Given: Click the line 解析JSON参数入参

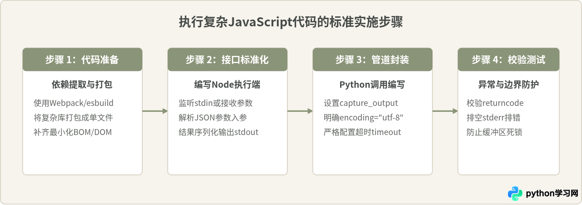Looking at the screenshot, I should click(213, 118).
